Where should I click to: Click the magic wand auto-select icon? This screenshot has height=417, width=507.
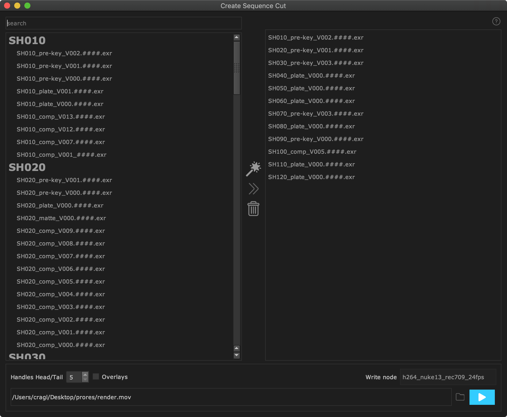(253, 169)
